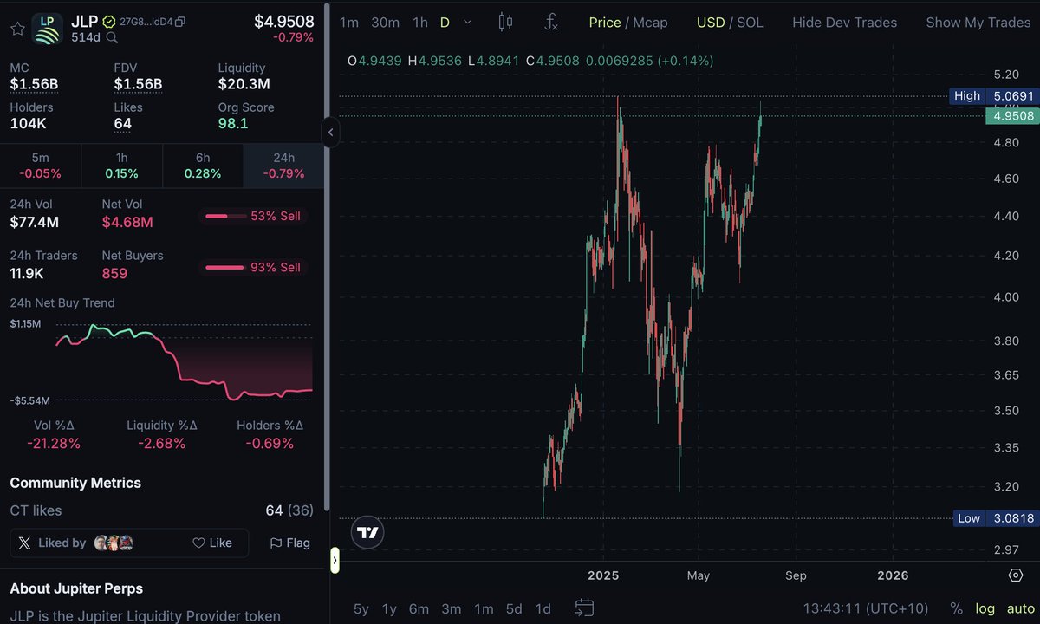This screenshot has width=1040, height=624.
Task: Set chart range to 3m
Action: click(x=451, y=608)
